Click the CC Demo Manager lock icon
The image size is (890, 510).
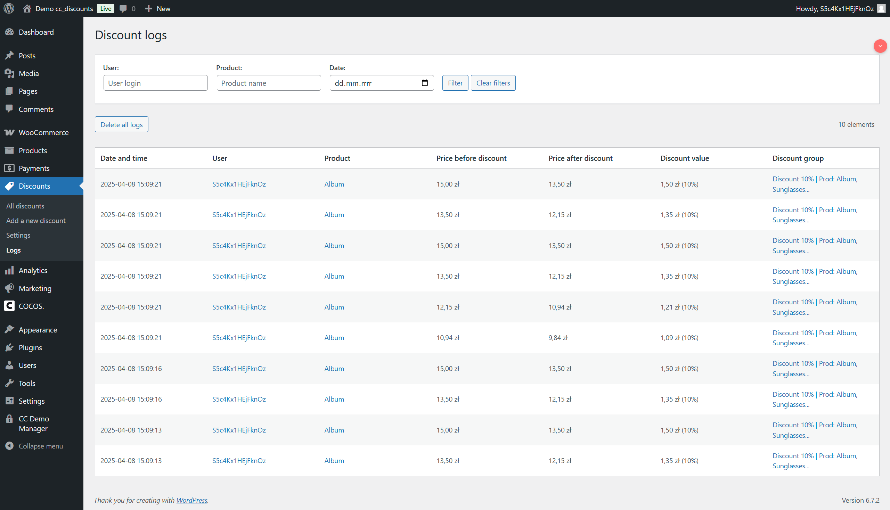coord(9,419)
